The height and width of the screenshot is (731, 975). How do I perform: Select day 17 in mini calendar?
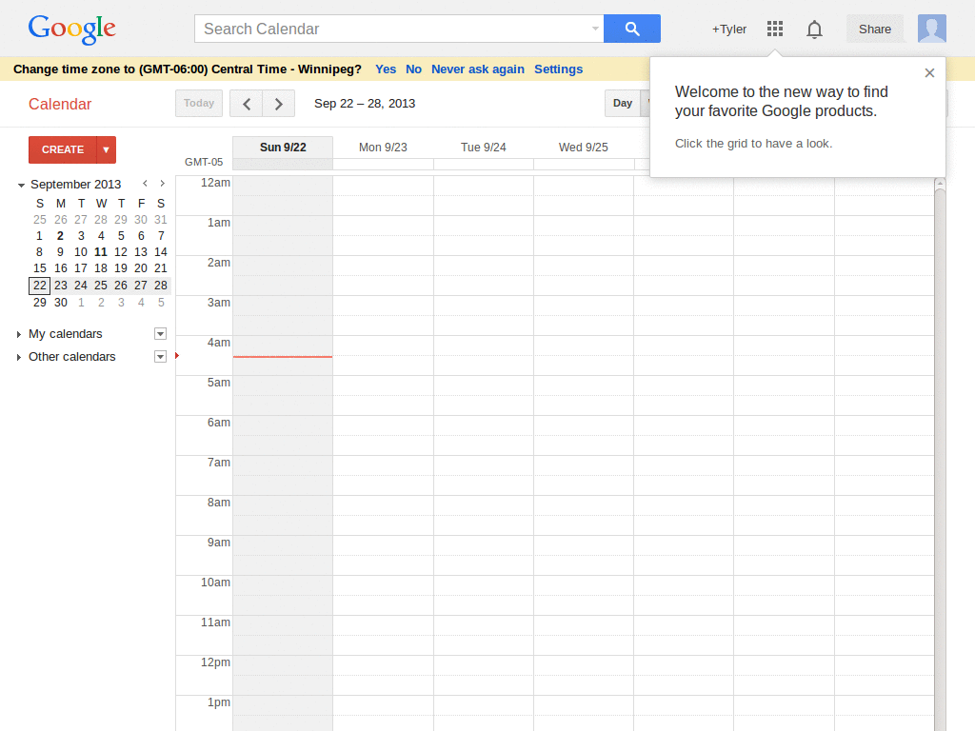tap(81, 267)
